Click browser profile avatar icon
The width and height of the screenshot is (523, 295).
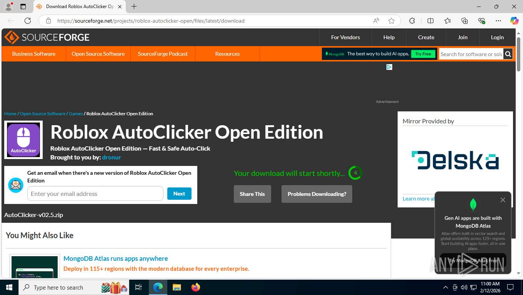(8, 7)
